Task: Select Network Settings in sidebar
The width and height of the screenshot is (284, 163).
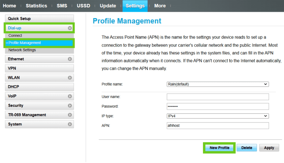Action: [22, 50]
